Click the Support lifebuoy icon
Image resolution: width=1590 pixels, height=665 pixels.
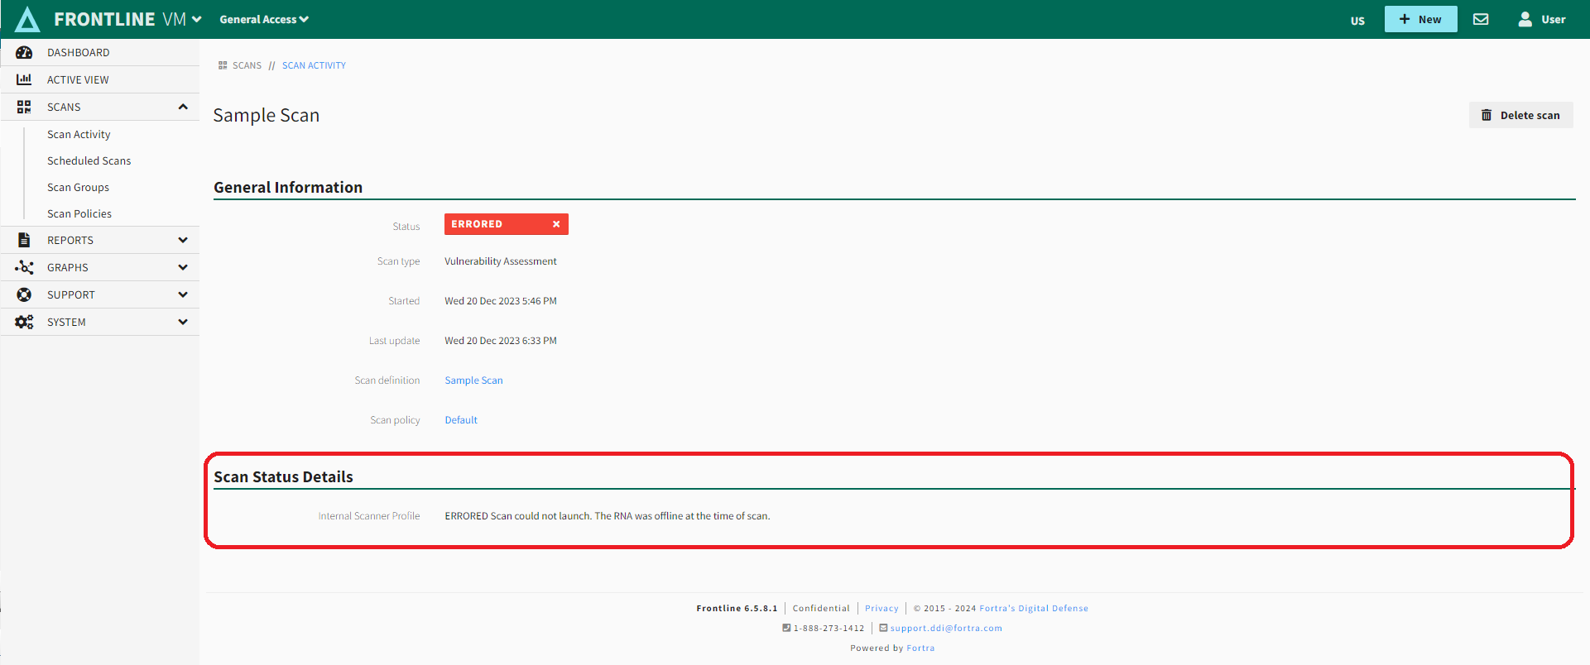[24, 294]
